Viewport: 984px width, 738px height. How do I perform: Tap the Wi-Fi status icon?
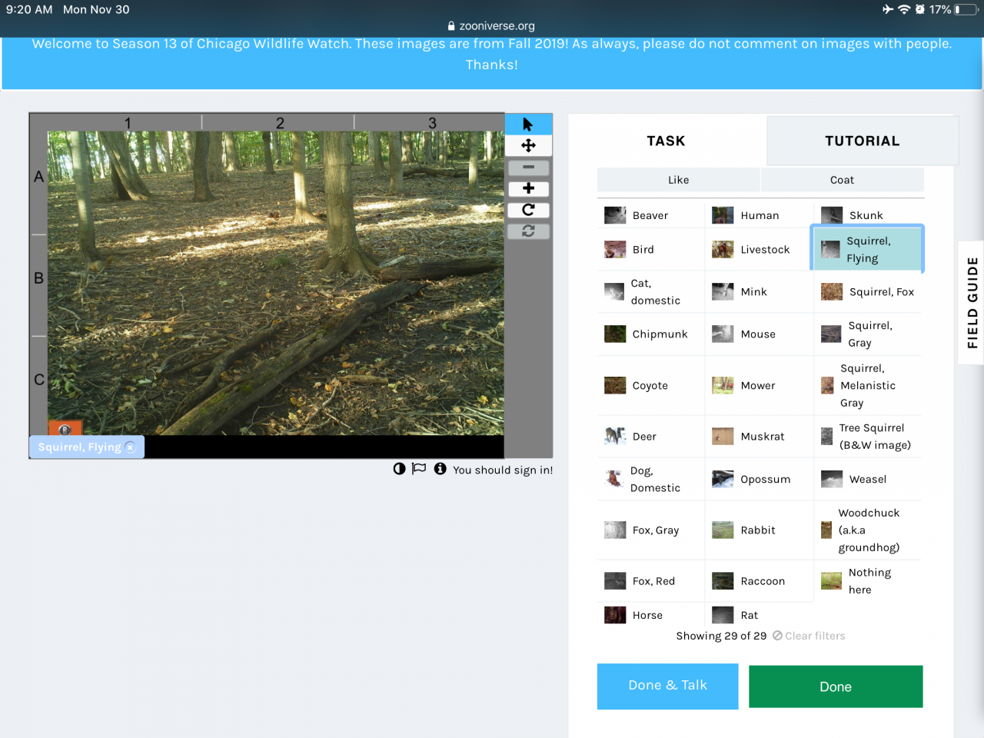pyautogui.click(x=904, y=9)
